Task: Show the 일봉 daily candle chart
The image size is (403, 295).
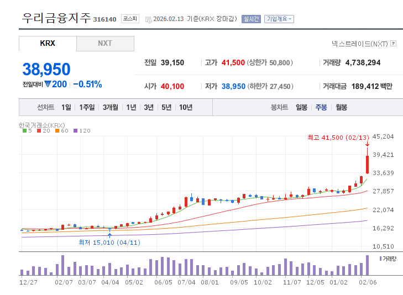Action: 301,107
